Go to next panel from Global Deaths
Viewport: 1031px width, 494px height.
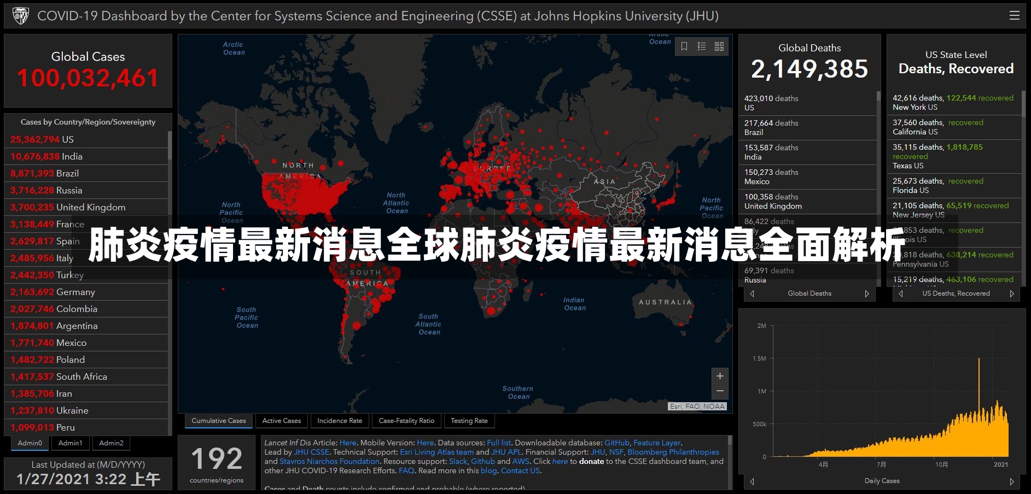tap(867, 293)
